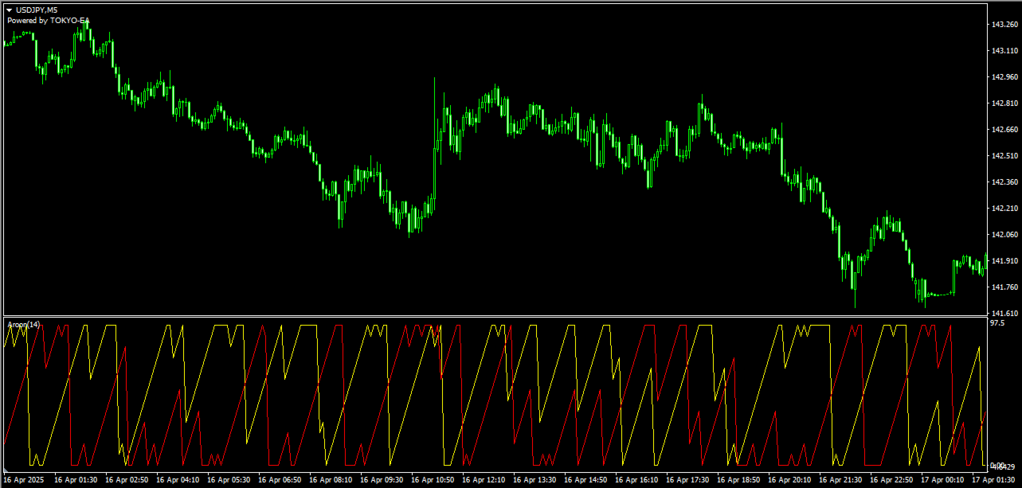Click the 97.5 indicator scale value
Viewport: 1022px width, 488px height.
pyautogui.click(x=998, y=322)
